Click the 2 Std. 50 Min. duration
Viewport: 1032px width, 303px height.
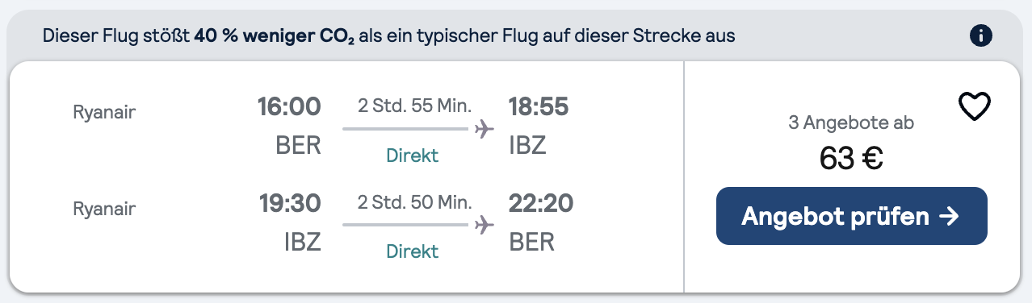click(x=415, y=201)
